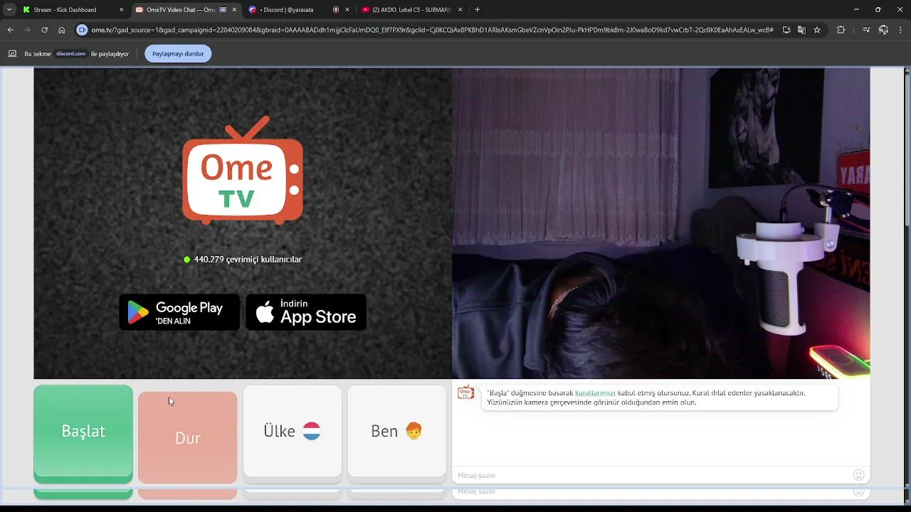Viewport: 911px width, 512px height.
Task: Click the camera permission icon in address bar
Action: coord(82,30)
